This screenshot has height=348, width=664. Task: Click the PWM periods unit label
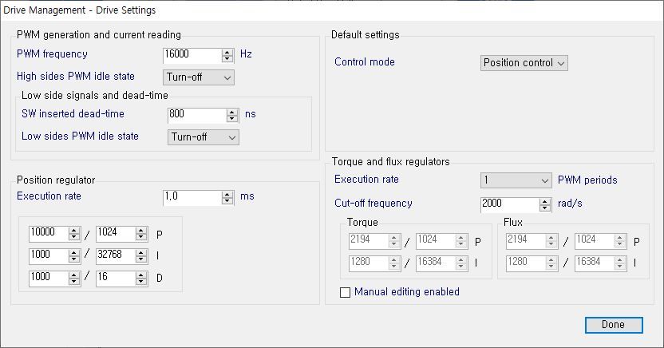[587, 180]
